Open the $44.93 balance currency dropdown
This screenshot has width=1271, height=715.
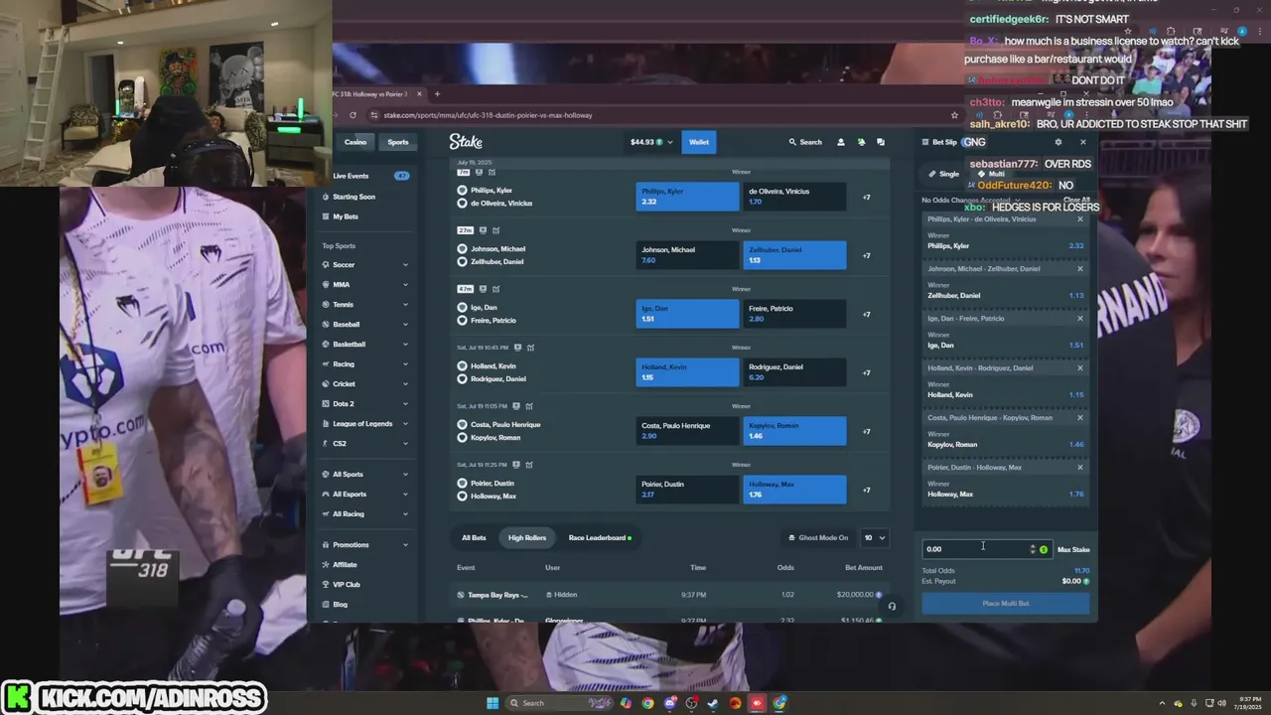[651, 142]
